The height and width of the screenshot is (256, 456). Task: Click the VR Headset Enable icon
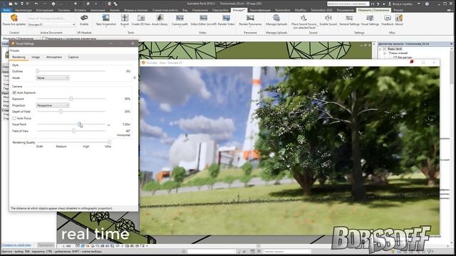(84, 18)
